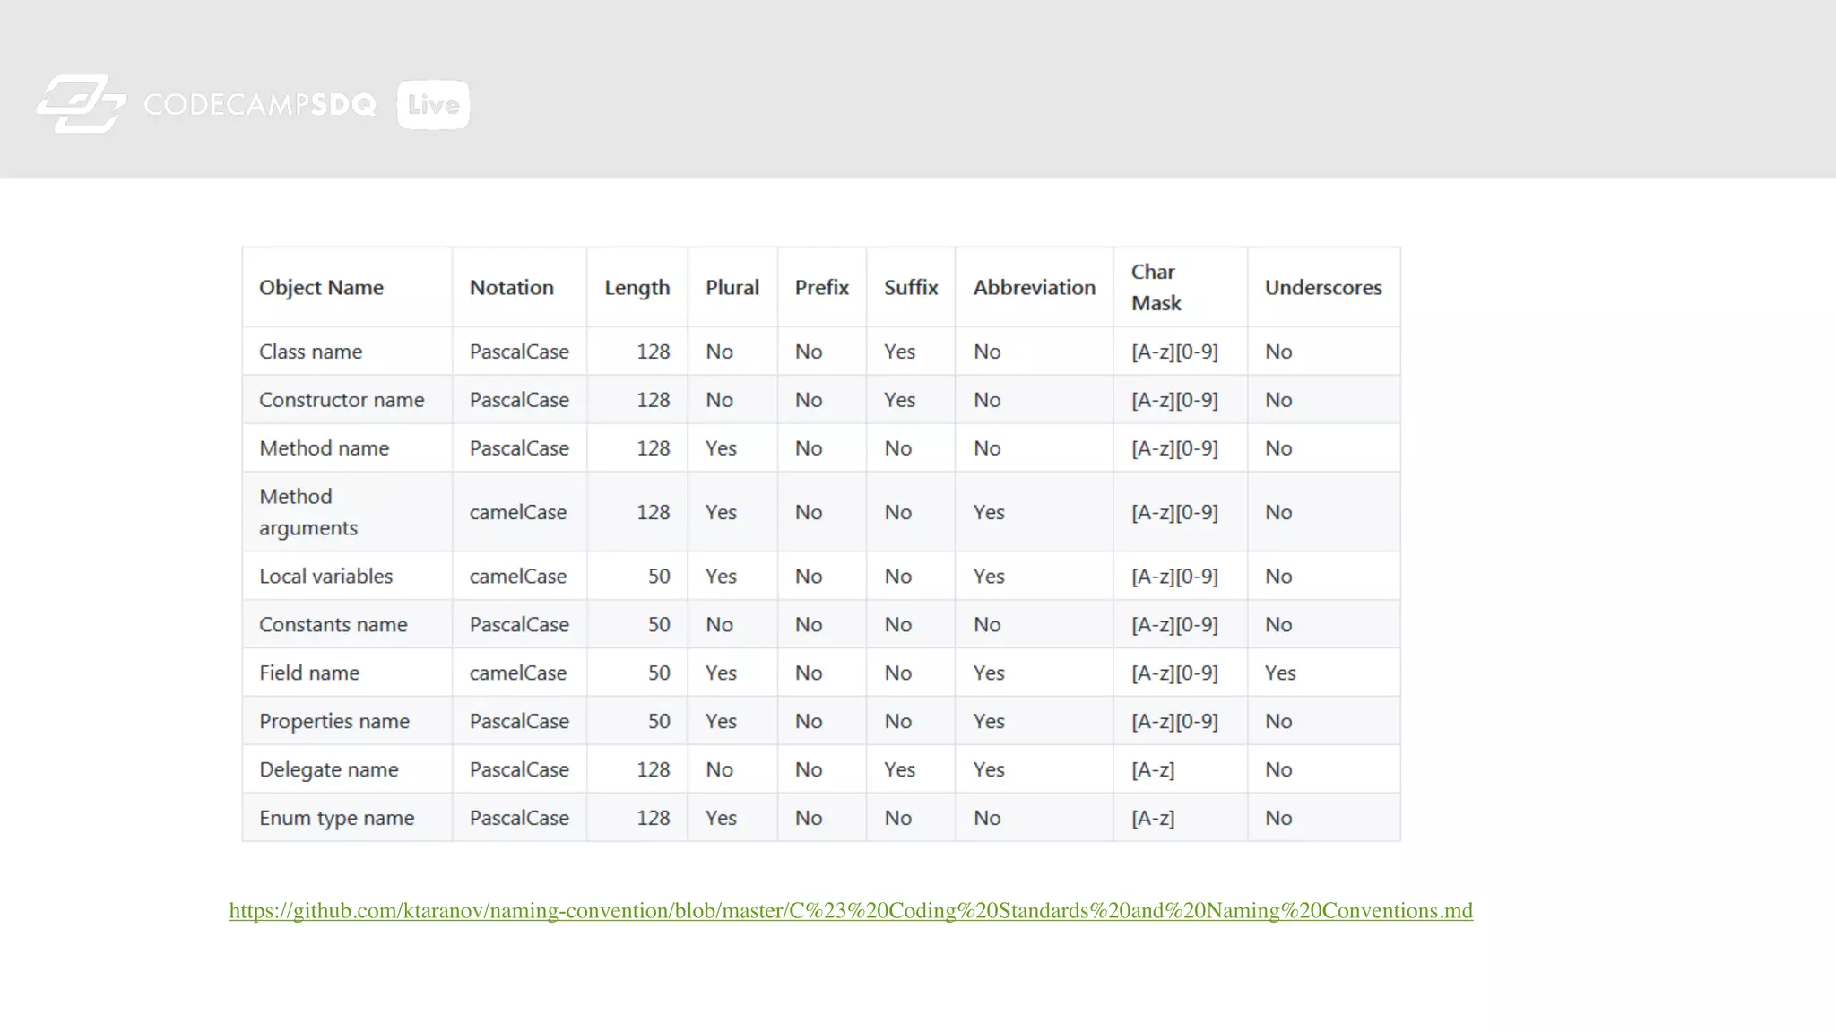1836x1033 pixels.
Task: Click the Delegate name cell
Action: 328,770
